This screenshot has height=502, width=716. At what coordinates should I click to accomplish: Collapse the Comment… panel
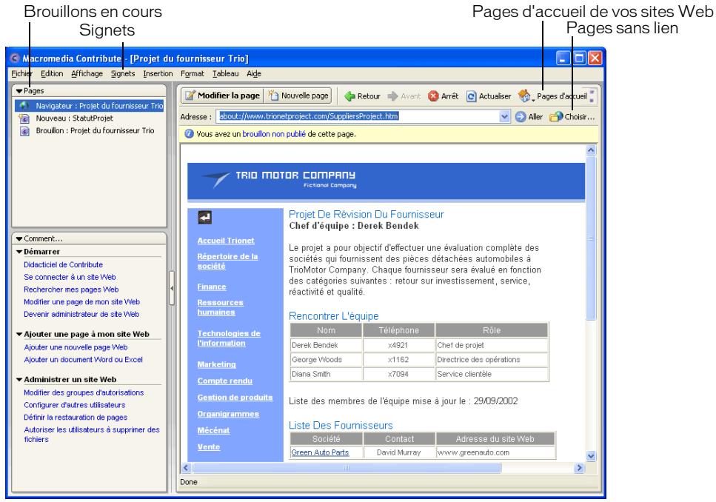click(19, 238)
